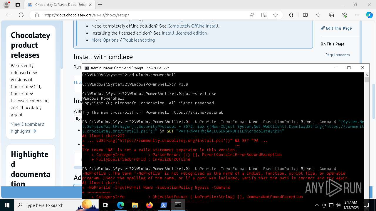Close the Chocolatey Software Docs tab
Image resolution: width=376 pixels, height=211 pixels.
90,5
